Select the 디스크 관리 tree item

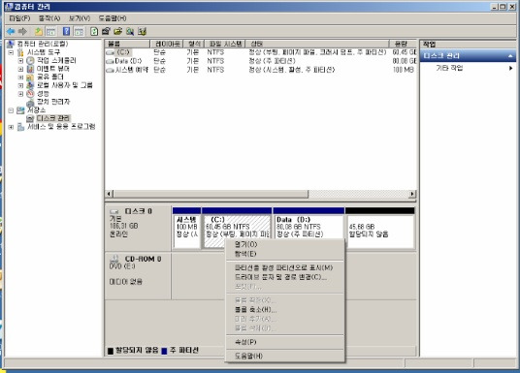(53, 118)
